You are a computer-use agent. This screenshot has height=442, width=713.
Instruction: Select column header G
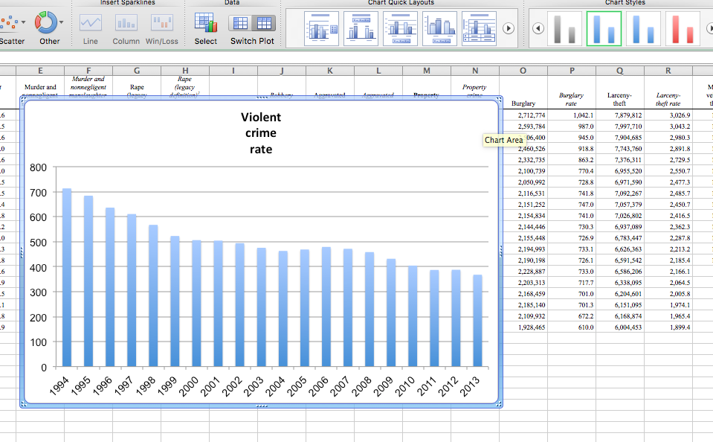click(137, 71)
